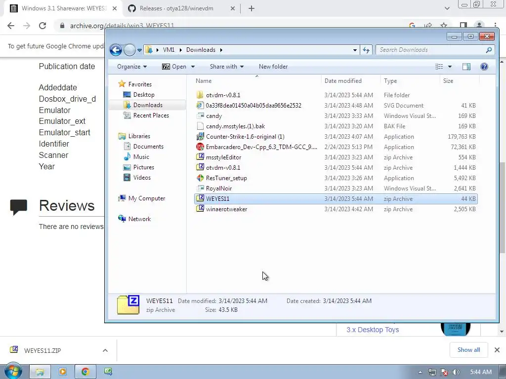Open the Share with menu

(x=226, y=67)
